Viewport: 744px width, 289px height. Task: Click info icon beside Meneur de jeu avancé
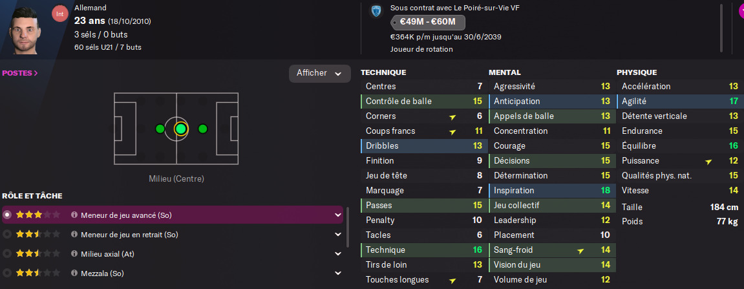(x=74, y=215)
